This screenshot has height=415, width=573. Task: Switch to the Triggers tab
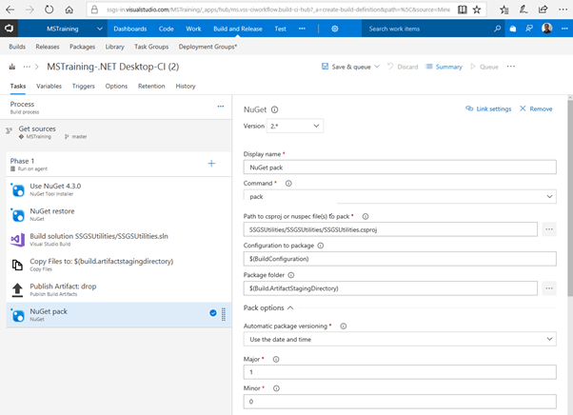[x=84, y=87]
